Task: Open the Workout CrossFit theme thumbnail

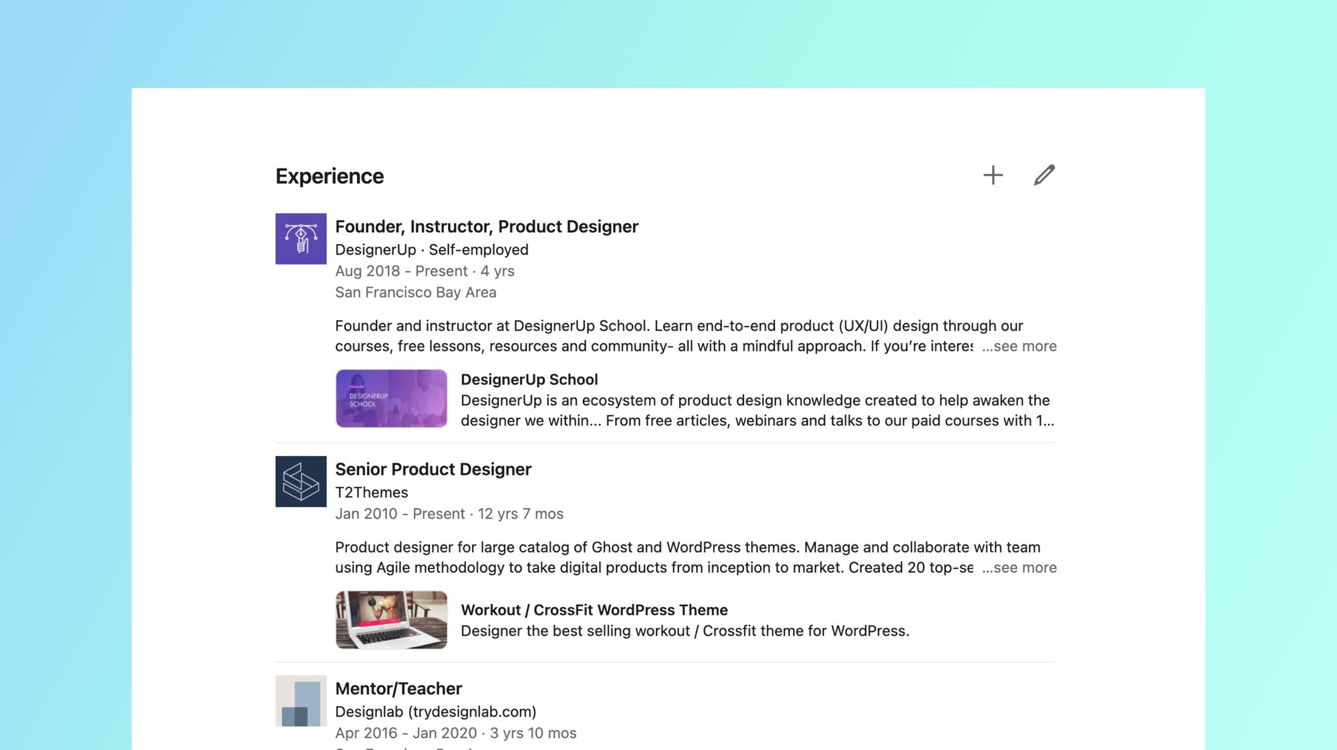Action: pyautogui.click(x=391, y=620)
